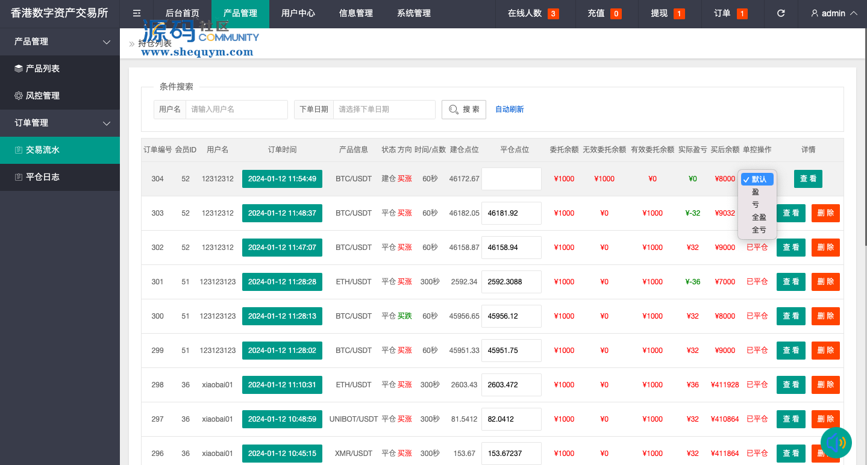Open the admin user menu
This screenshot has width=867, height=465.
(834, 13)
